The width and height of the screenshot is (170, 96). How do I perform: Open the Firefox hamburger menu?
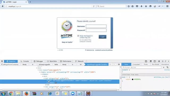pyautogui.click(x=167, y=6)
